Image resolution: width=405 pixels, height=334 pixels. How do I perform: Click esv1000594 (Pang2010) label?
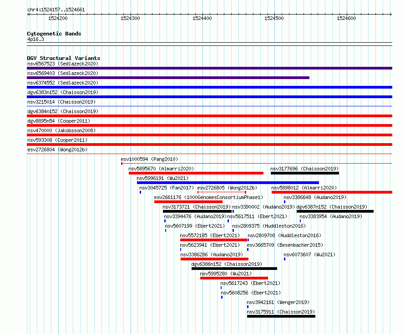tap(149, 159)
